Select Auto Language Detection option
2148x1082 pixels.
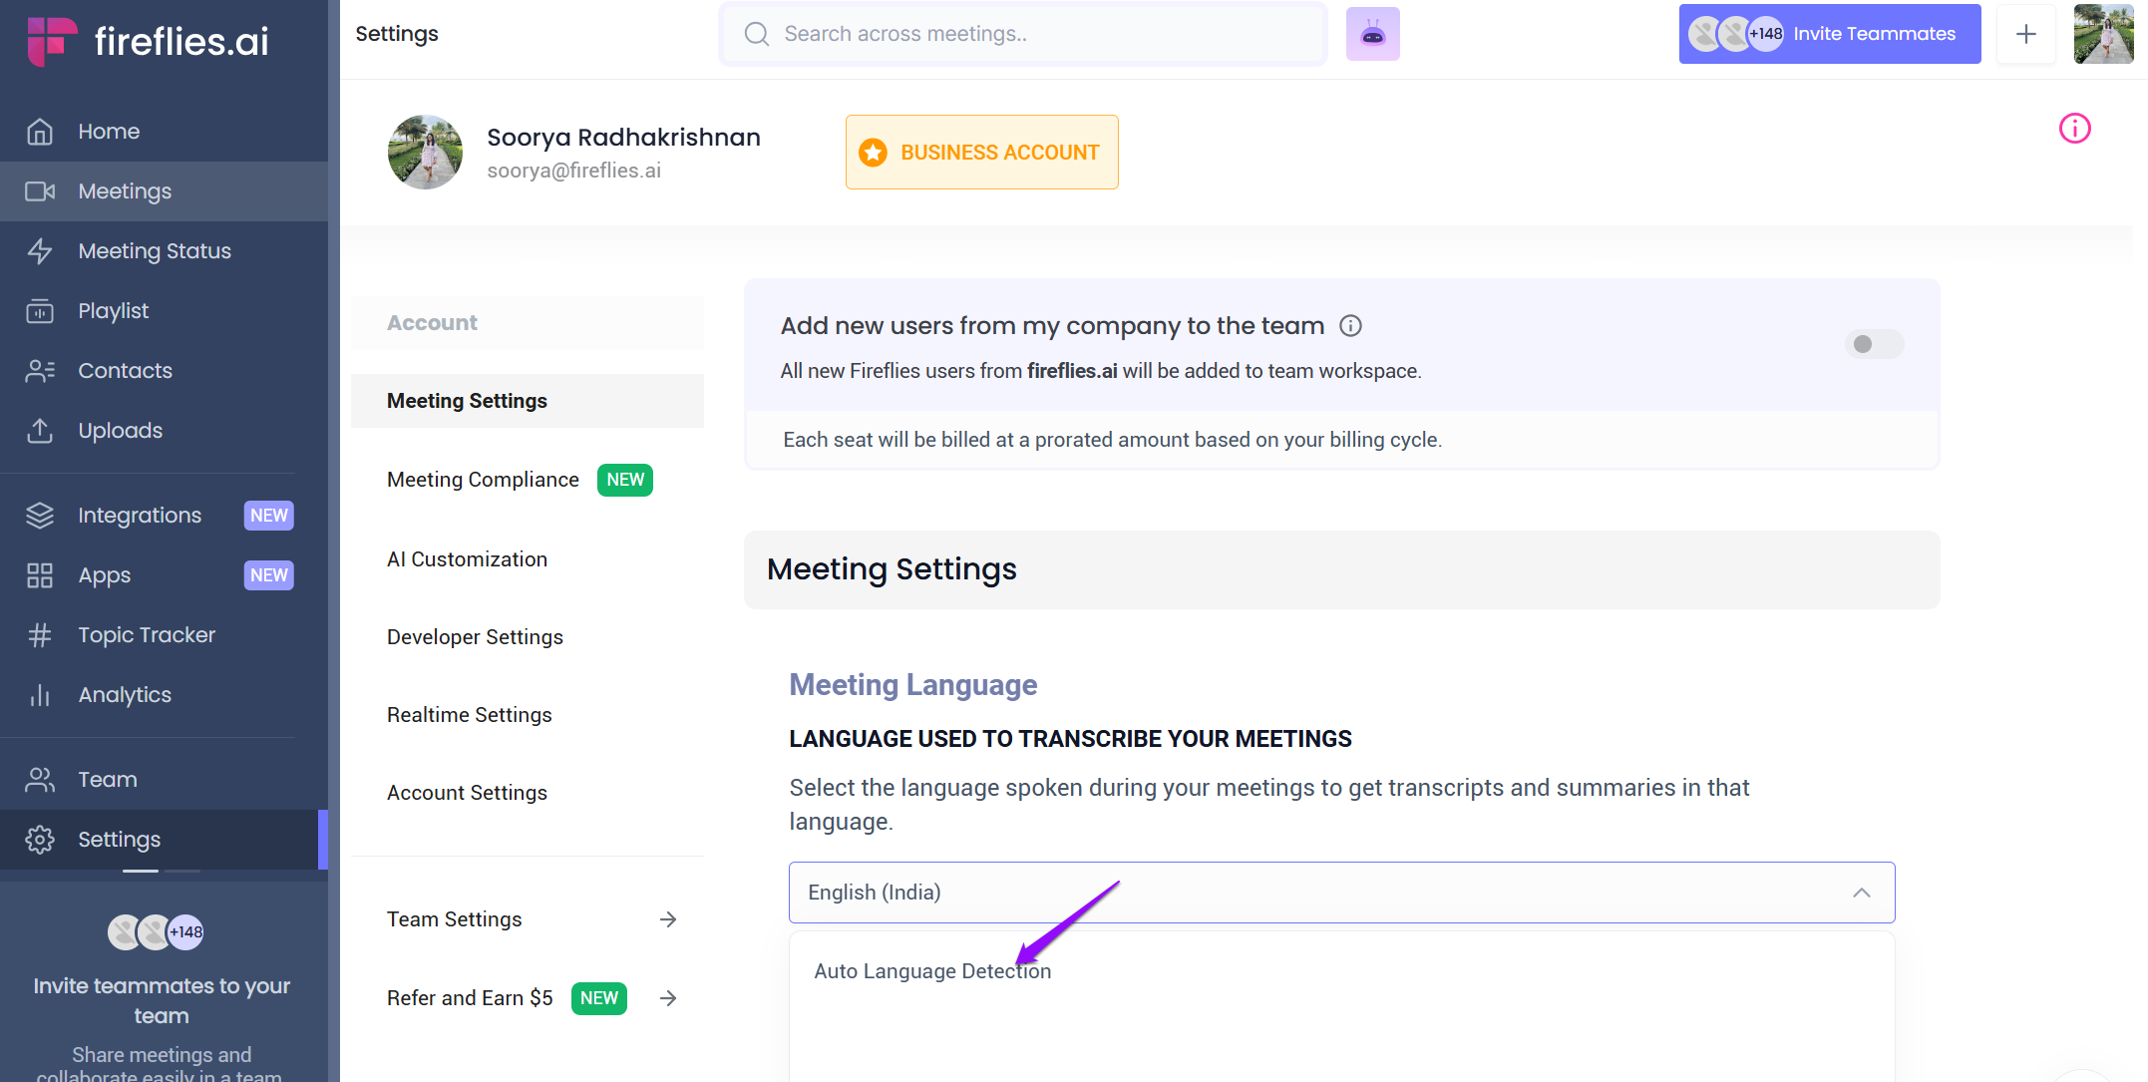point(931,970)
